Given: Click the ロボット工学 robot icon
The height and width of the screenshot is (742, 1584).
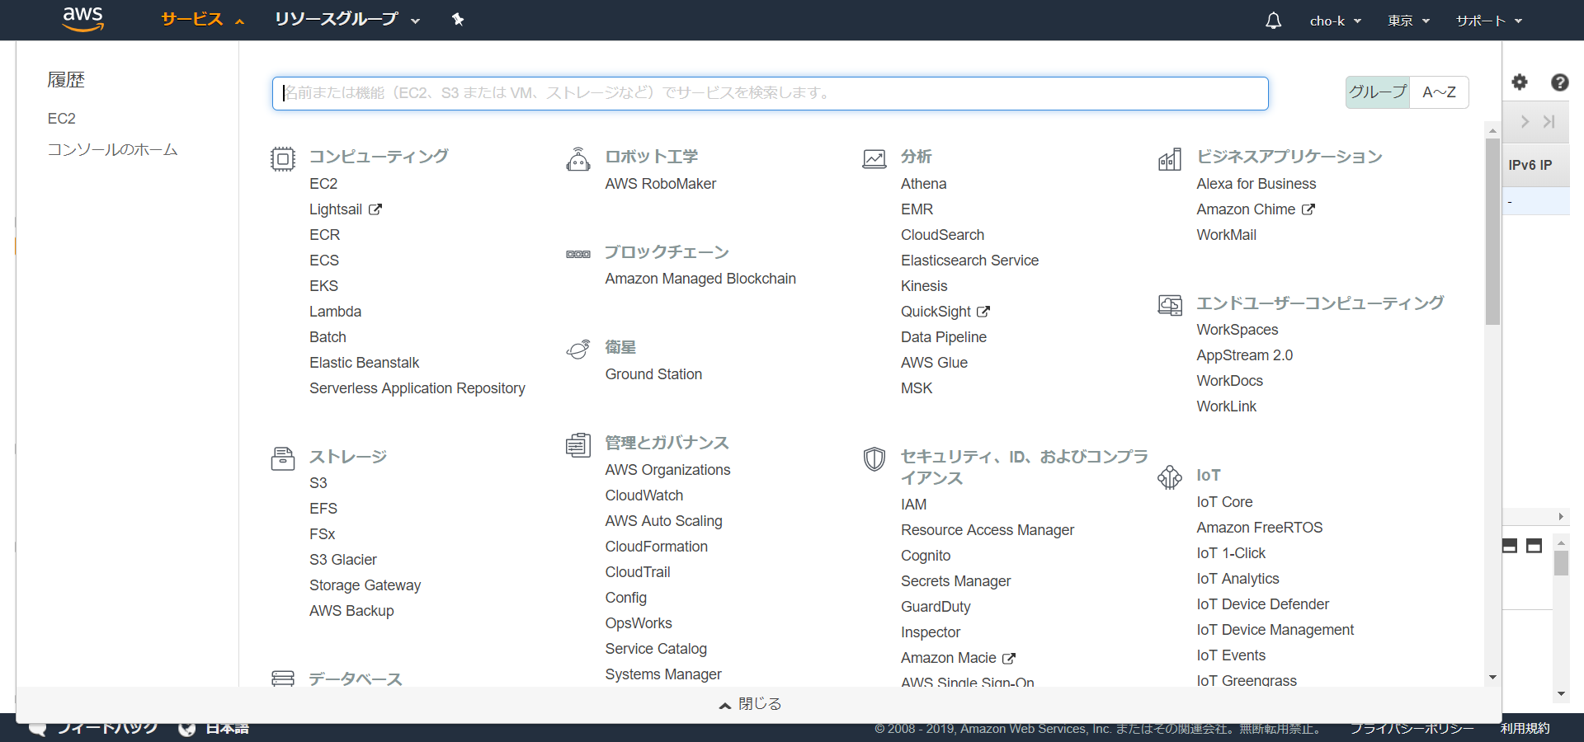Looking at the screenshot, I should pyautogui.click(x=577, y=158).
